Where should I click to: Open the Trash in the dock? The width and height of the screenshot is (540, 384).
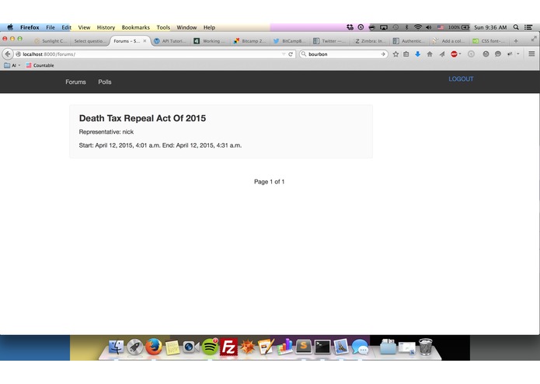coord(426,347)
